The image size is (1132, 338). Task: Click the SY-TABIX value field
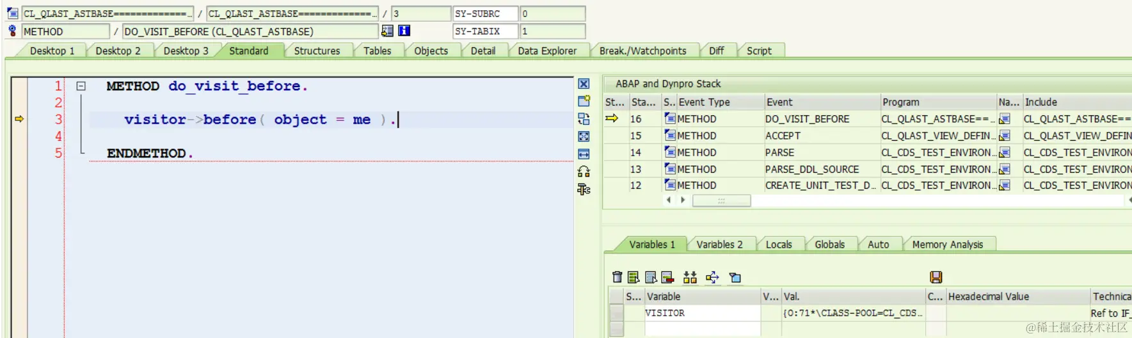tap(553, 31)
